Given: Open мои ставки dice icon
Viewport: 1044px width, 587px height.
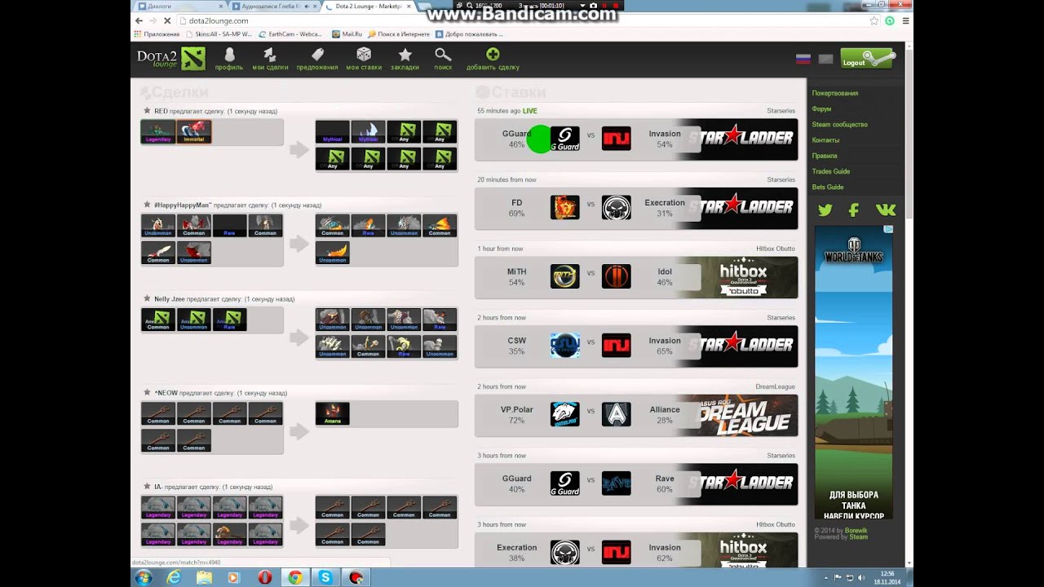Looking at the screenshot, I should click(364, 59).
